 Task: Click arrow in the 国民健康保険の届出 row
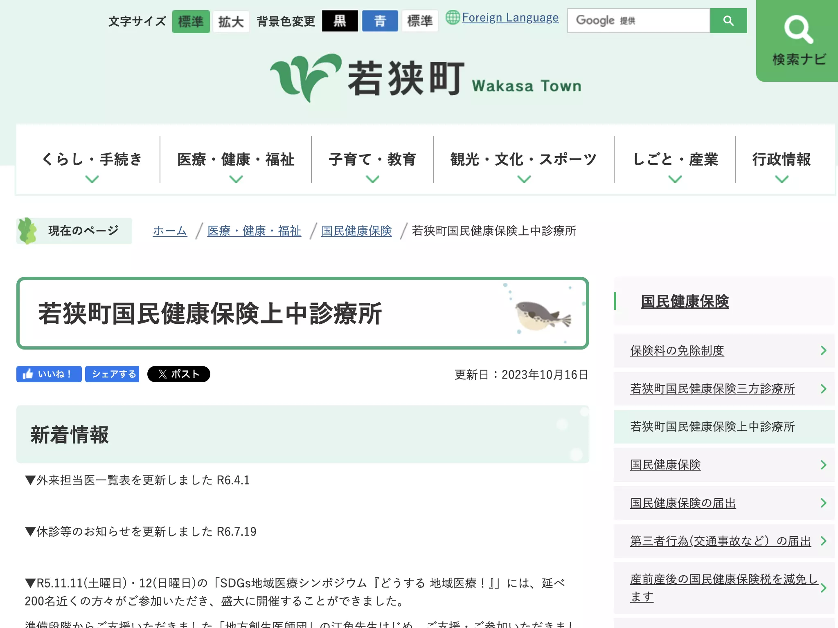click(823, 503)
